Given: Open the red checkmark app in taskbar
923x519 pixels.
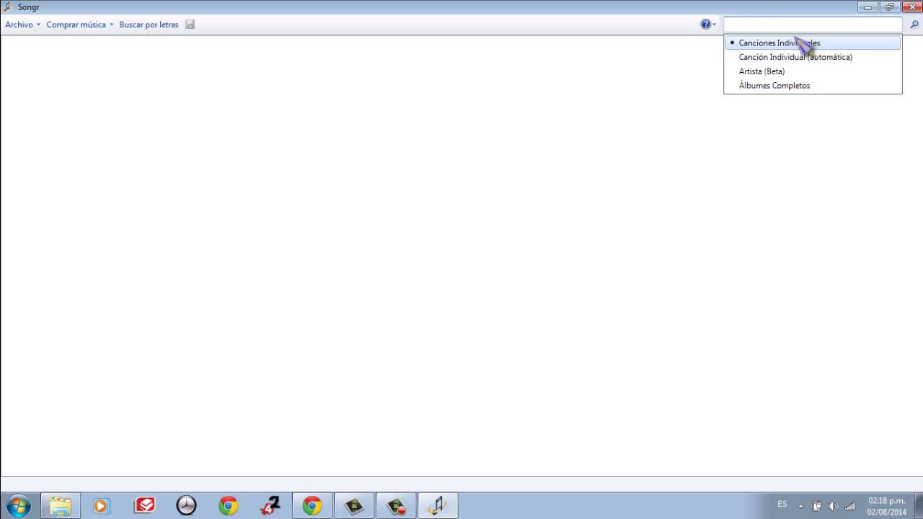Looking at the screenshot, I should (144, 506).
